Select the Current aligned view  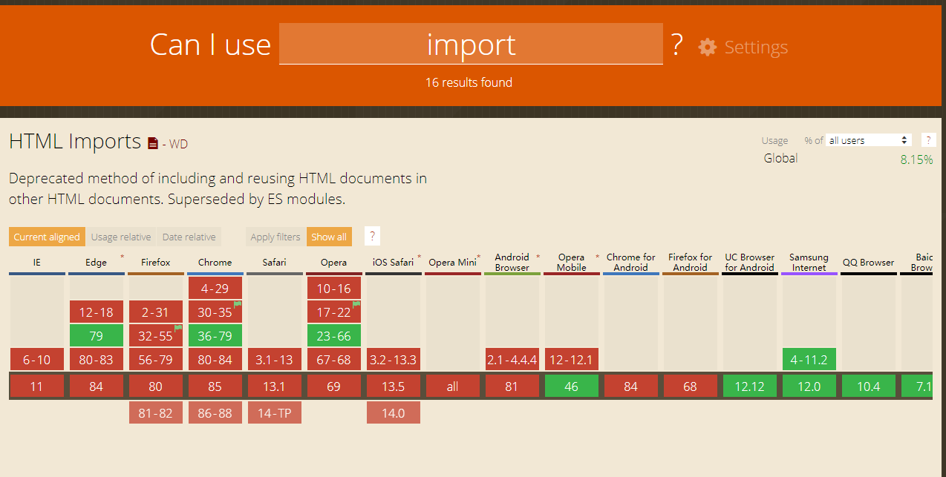[47, 237]
